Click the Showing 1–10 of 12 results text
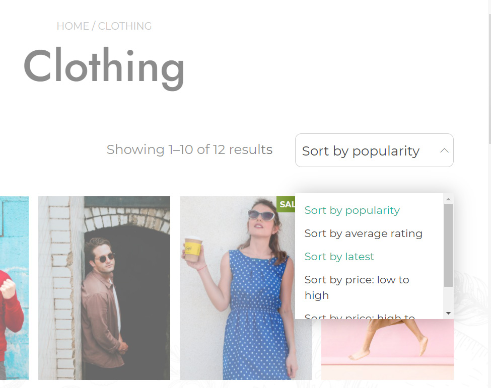 (189, 149)
